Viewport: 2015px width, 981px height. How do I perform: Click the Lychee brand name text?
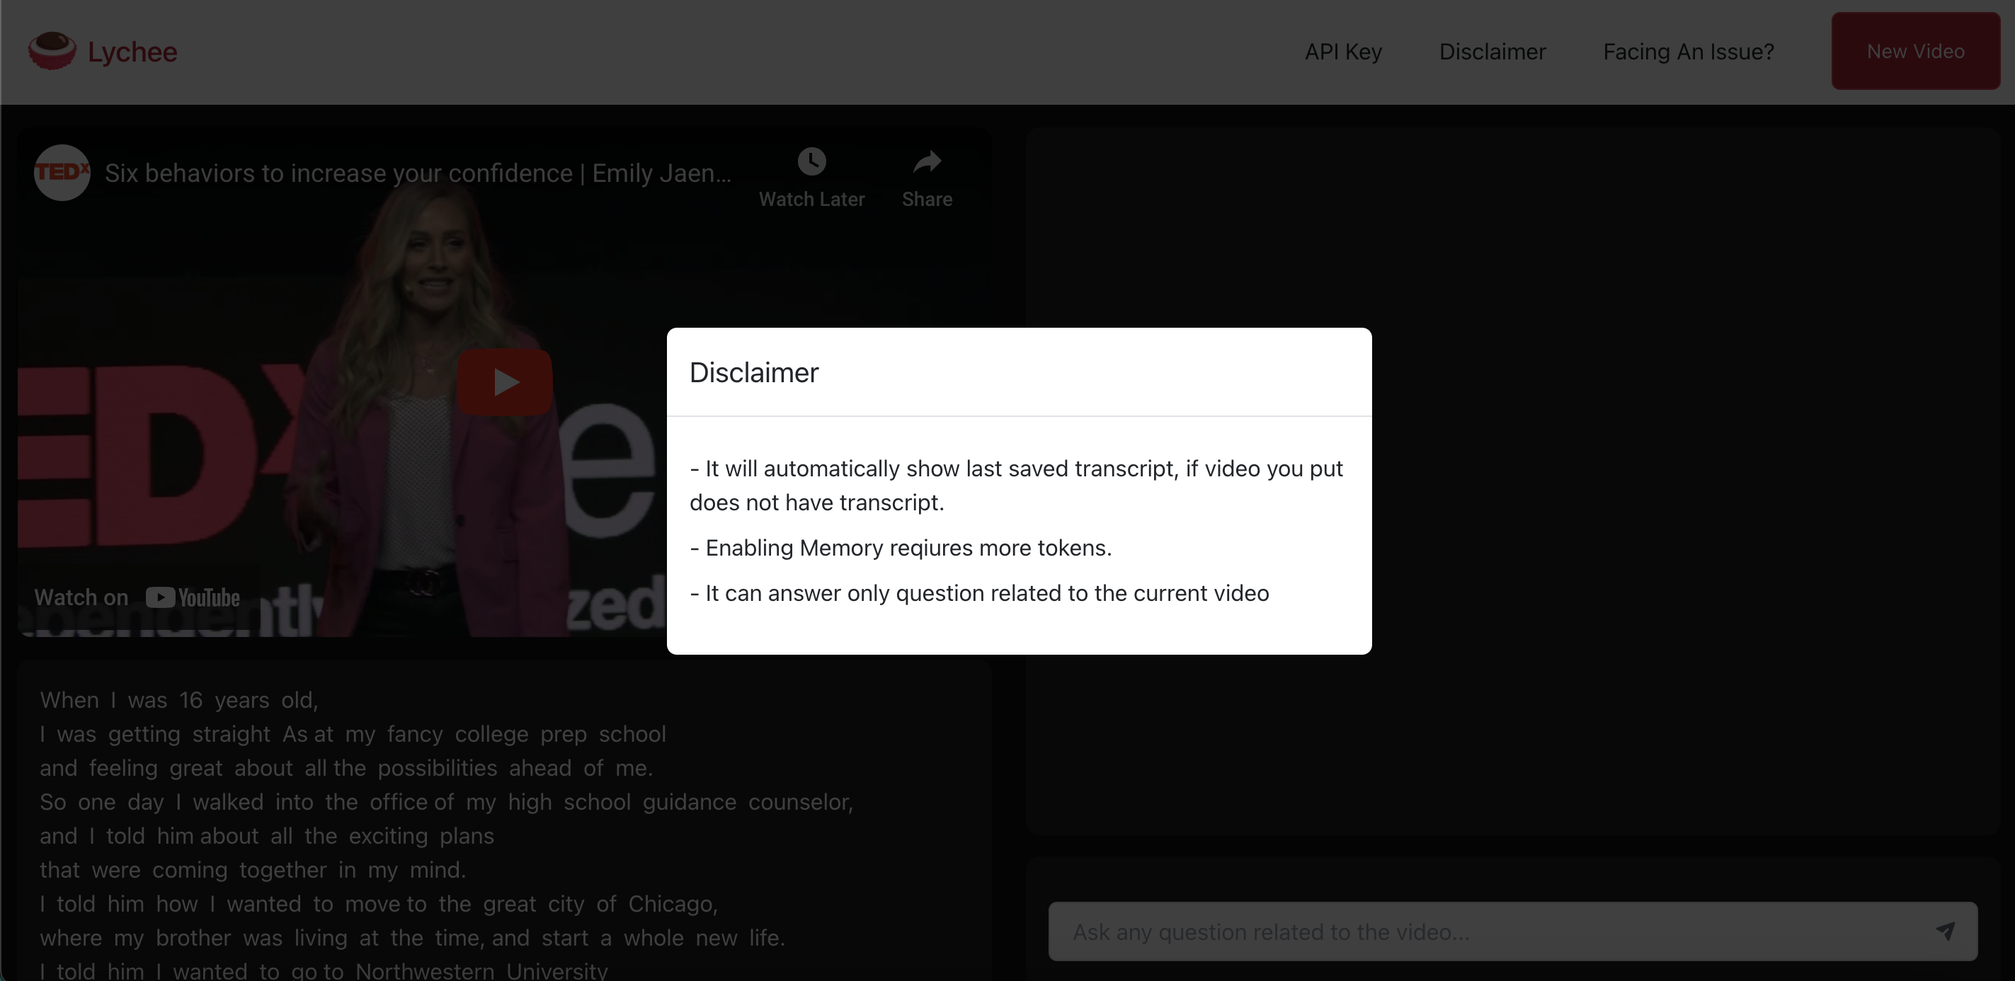pos(132,52)
